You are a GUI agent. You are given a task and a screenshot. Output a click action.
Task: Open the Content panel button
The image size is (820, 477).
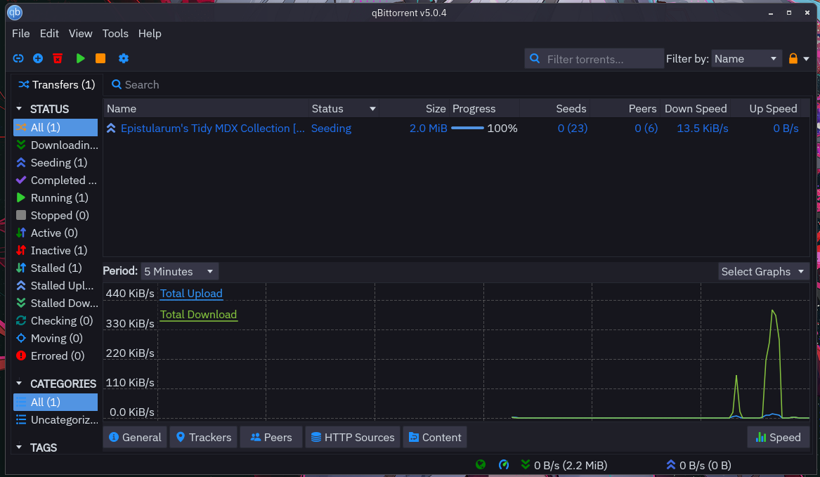[435, 437]
